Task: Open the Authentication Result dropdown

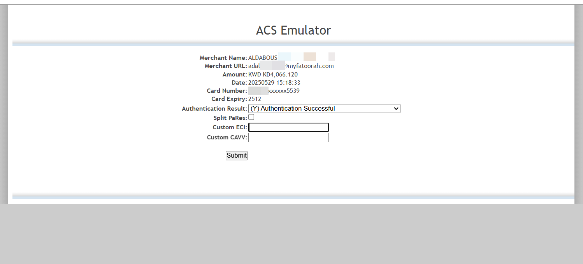Action: pyautogui.click(x=324, y=109)
